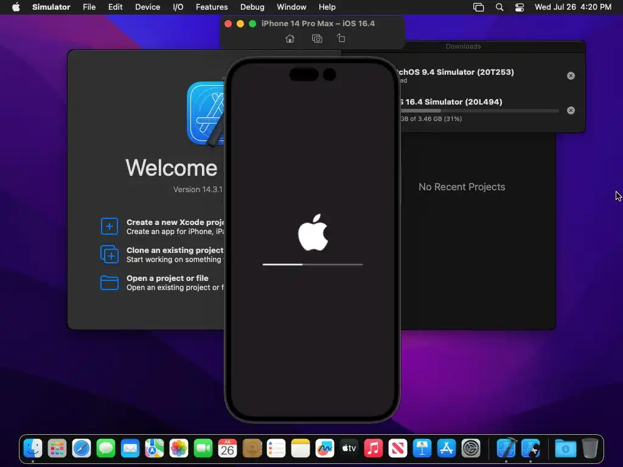This screenshot has height=467, width=623.
Task: Open Messages from the Dock
Action: pos(106,449)
